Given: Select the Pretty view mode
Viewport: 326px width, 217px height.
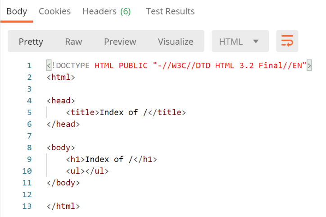Looking at the screenshot, I should [x=31, y=42].
